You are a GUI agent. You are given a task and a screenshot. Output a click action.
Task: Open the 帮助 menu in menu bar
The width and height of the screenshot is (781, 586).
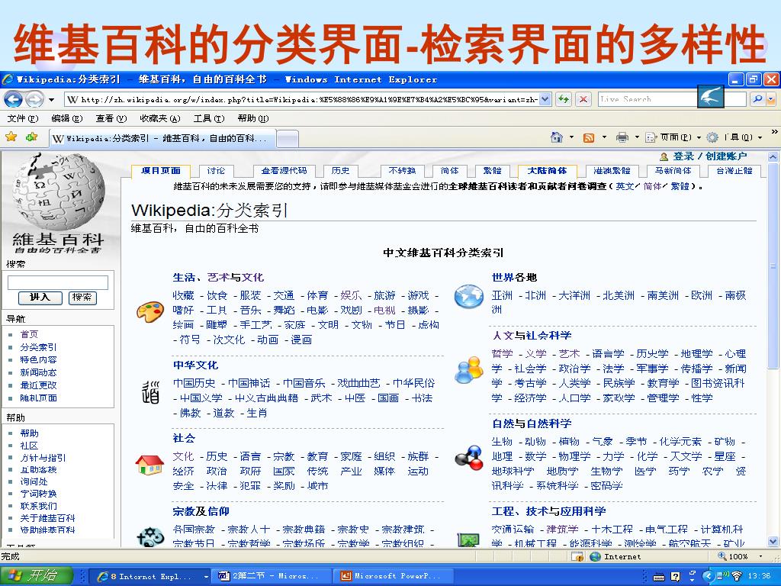[253, 118]
